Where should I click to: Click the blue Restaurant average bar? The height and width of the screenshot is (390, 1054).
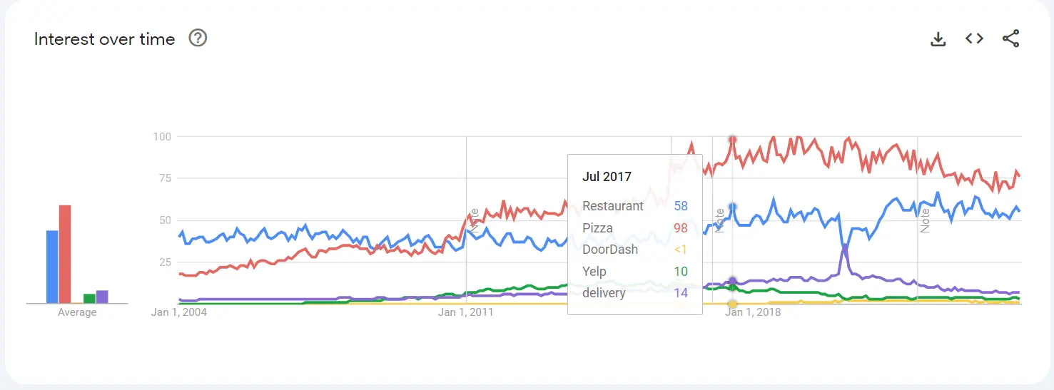click(x=52, y=267)
